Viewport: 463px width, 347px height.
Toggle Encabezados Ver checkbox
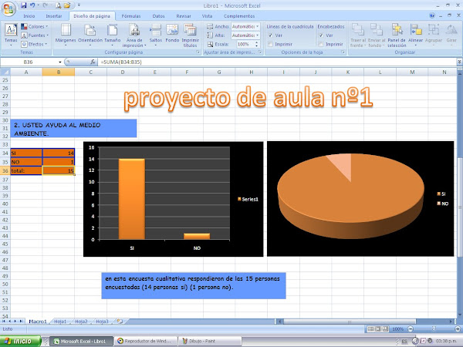click(x=321, y=35)
